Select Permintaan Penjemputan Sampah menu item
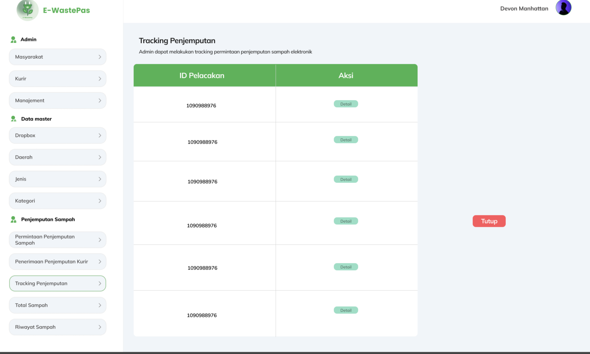Image resolution: width=590 pixels, height=354 pixels. 58,240
